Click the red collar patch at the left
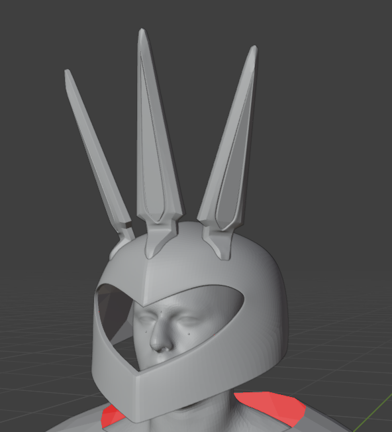The height and width of the screenshot is (432, 392). coord(111,416)
